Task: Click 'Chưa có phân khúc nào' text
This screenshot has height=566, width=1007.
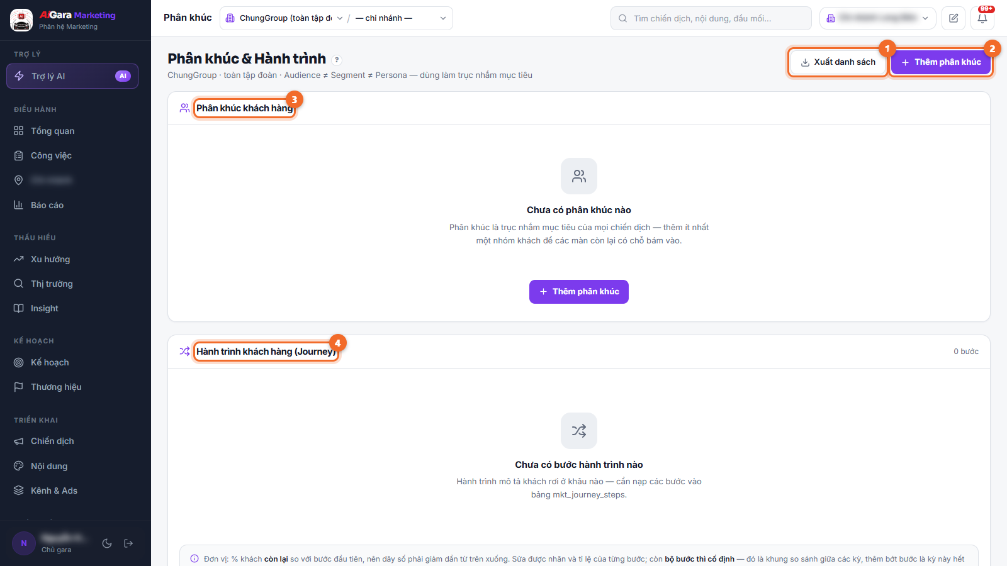Action: pyautogui.click(x=579, y=210)
